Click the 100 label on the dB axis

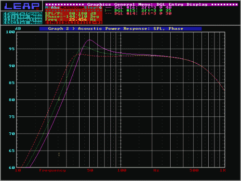[11, 32]
